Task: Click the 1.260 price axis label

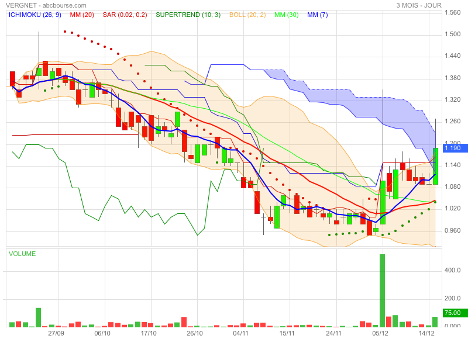Action: coord(452,122)
